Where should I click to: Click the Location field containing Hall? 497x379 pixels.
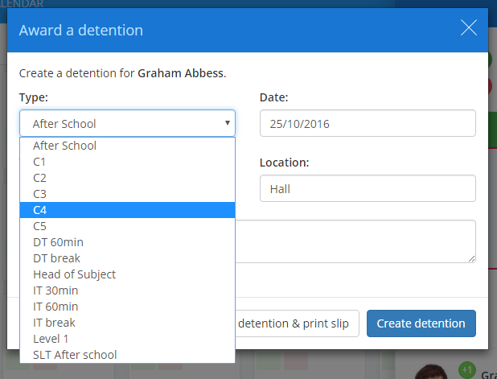click(x=368, y=188)
